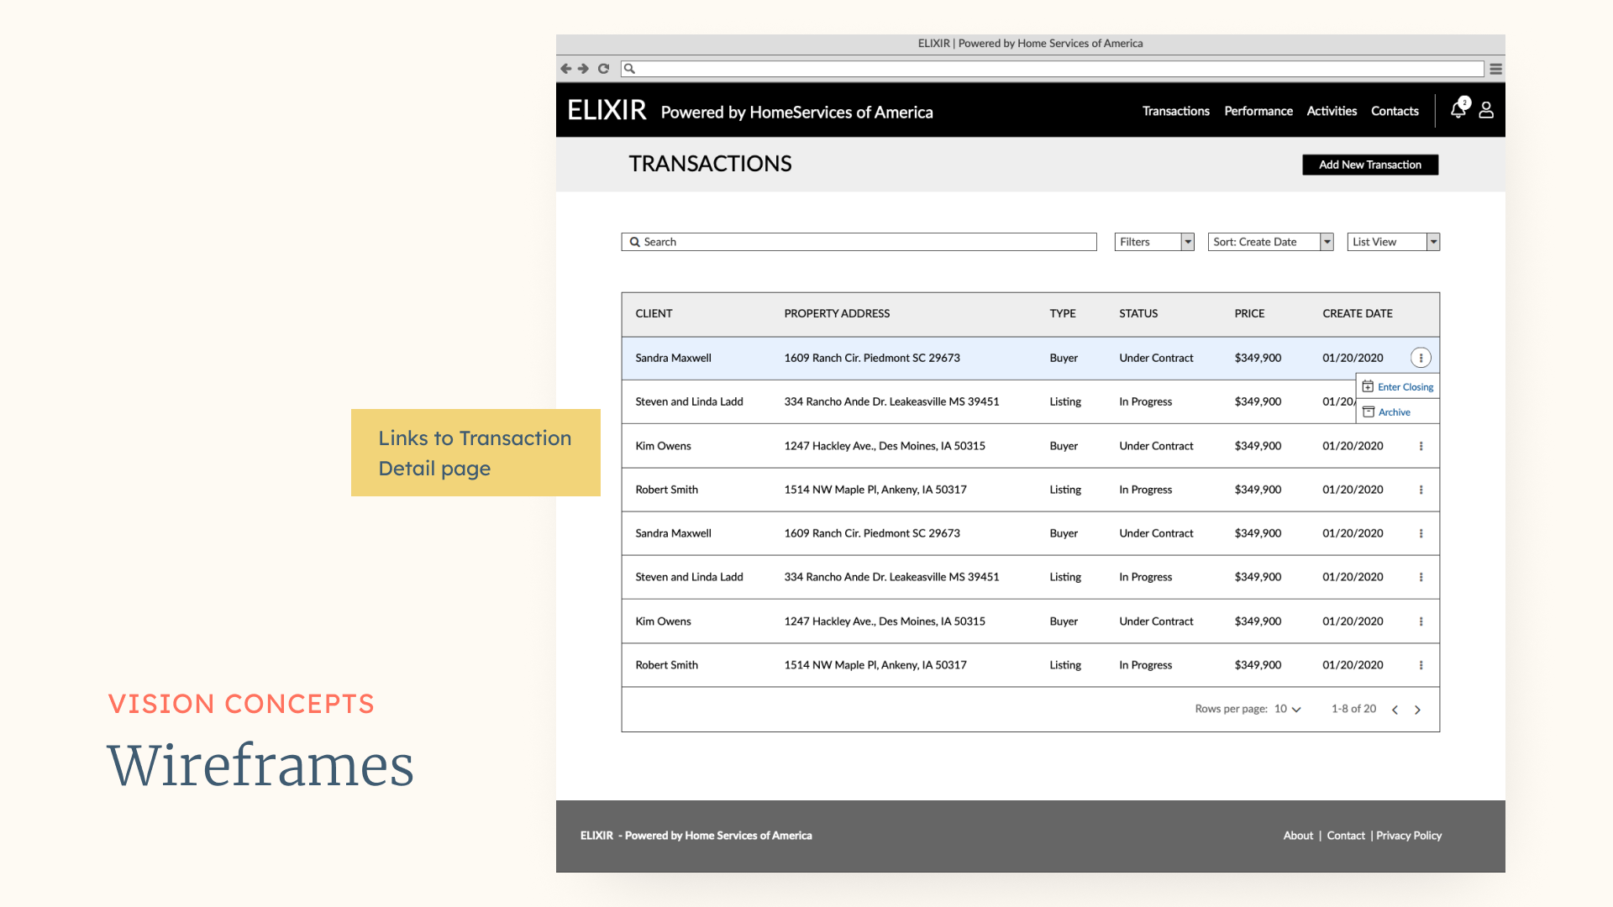The image size is (1613, 907).
Task: Open the user profile icon
Action: [1486, 110]
